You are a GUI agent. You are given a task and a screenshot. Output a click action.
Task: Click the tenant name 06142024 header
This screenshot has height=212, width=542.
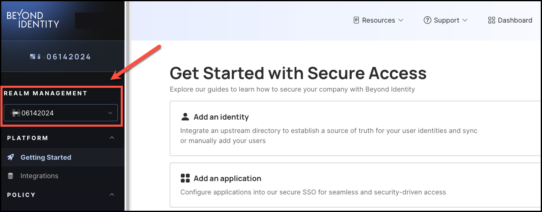coord(61,56)
